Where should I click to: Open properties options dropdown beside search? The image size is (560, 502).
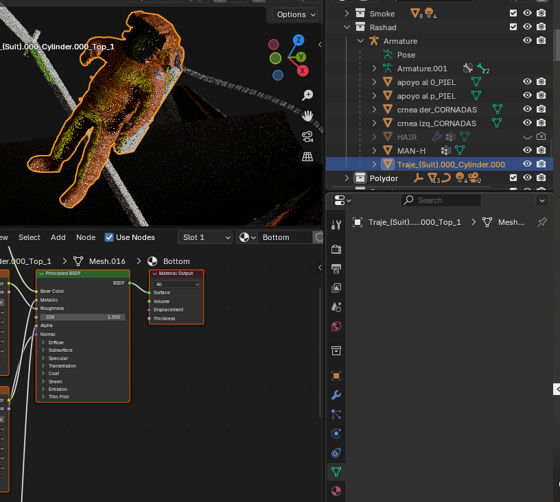(x=542, y=200)
